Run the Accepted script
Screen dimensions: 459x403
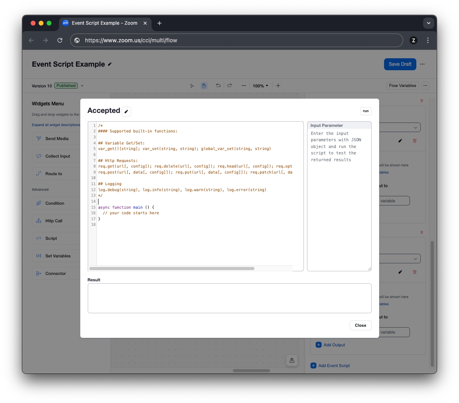coord(365,111)
